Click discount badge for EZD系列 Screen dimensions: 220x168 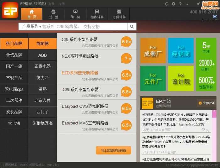(126, 75)
